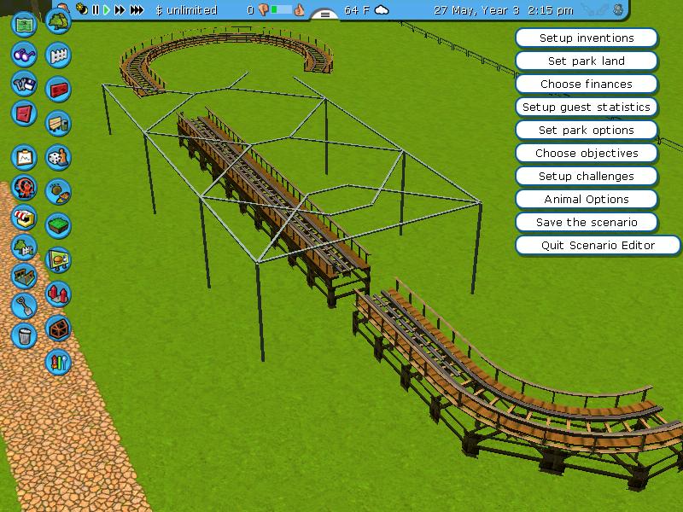Screen dimensions: 683x512
Task: Open the park map icon
Action: [24, 25]
